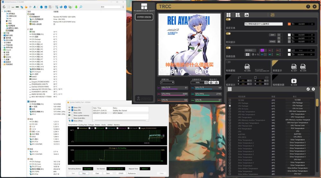Click the PNG mask import icon
321x178 pixels.
coord(247,66)
